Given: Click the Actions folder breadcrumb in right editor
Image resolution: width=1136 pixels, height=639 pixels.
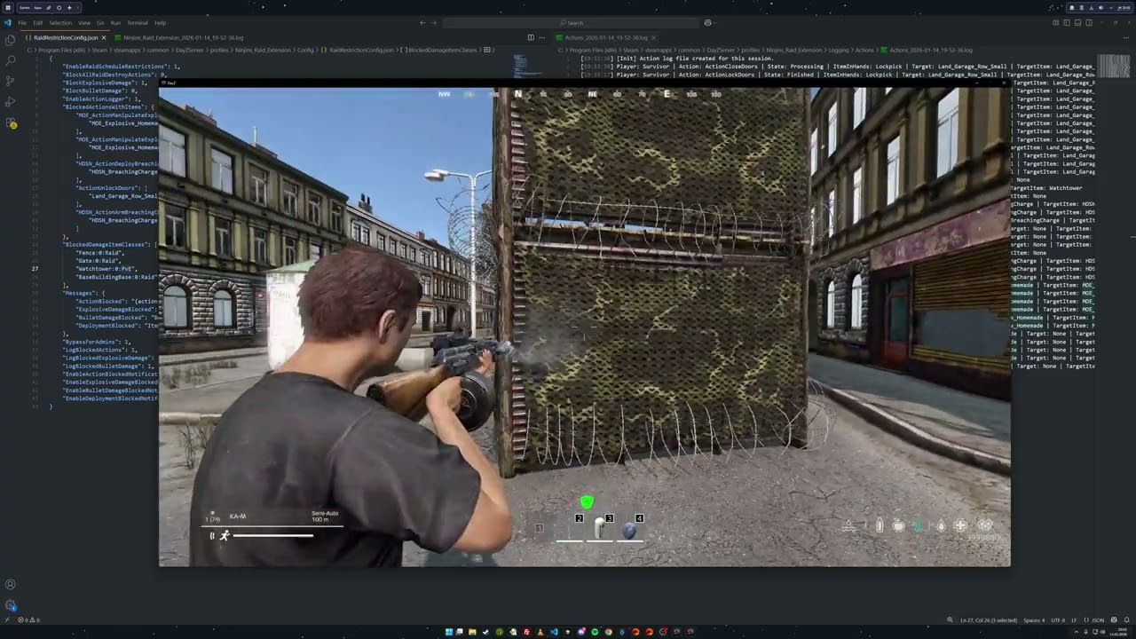Looking at the screenshot, I should [x=864, y=50].
